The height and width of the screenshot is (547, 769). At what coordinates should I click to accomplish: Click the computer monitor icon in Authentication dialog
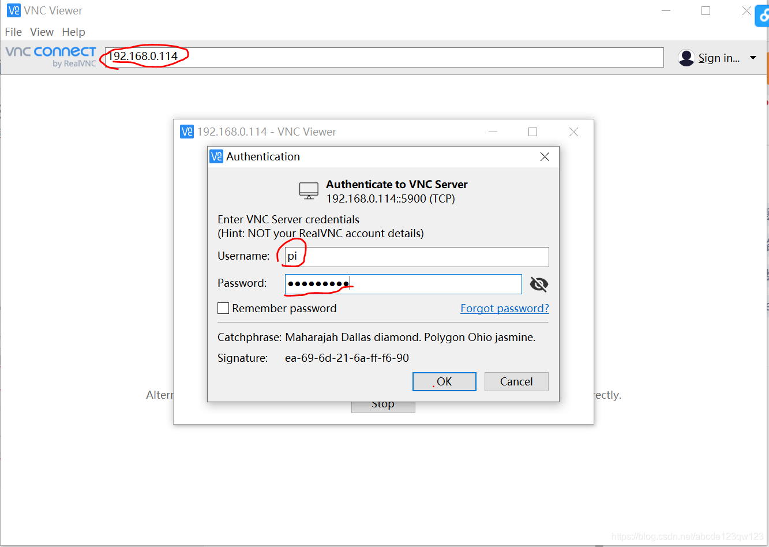[x=309, y=190]
